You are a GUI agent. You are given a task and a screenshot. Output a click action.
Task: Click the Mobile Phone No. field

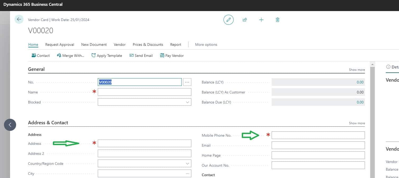click(x=318, y=135)
